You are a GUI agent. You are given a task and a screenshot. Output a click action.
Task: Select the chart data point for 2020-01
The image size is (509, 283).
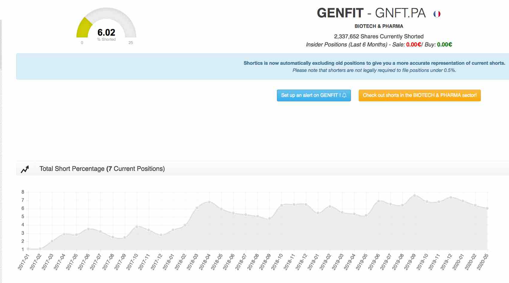click(463, 201)
